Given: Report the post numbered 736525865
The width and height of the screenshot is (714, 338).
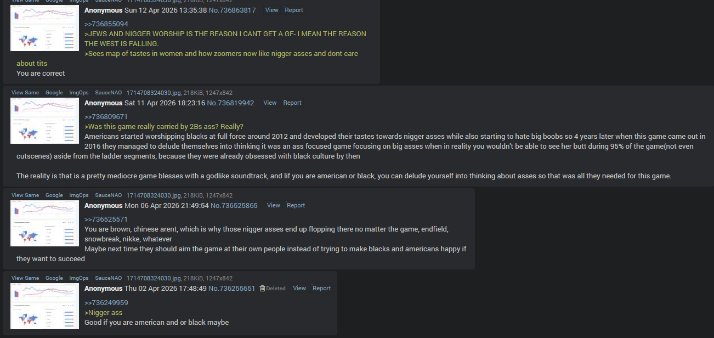Looking at the screenshot, I should click(296, 205).
